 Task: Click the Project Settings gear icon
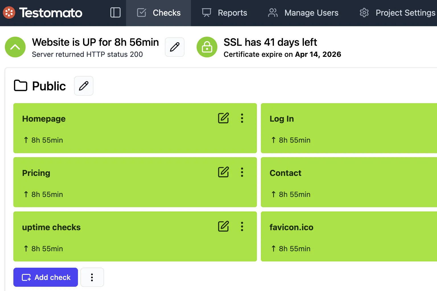364,13
